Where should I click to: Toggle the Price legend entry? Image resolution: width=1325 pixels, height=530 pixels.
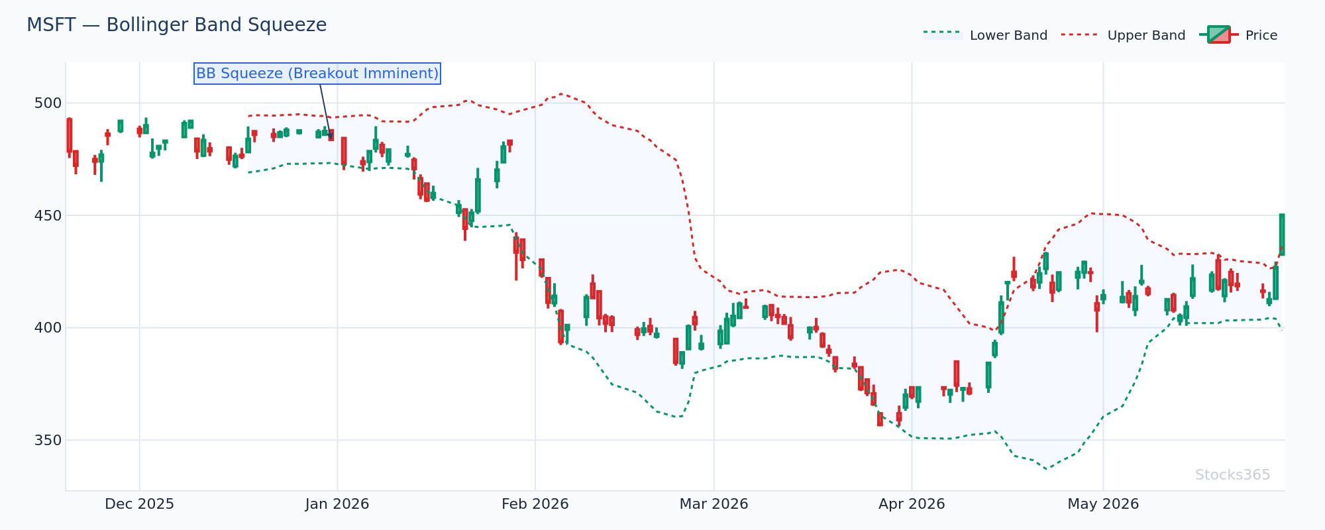(x=1238, y=35)
